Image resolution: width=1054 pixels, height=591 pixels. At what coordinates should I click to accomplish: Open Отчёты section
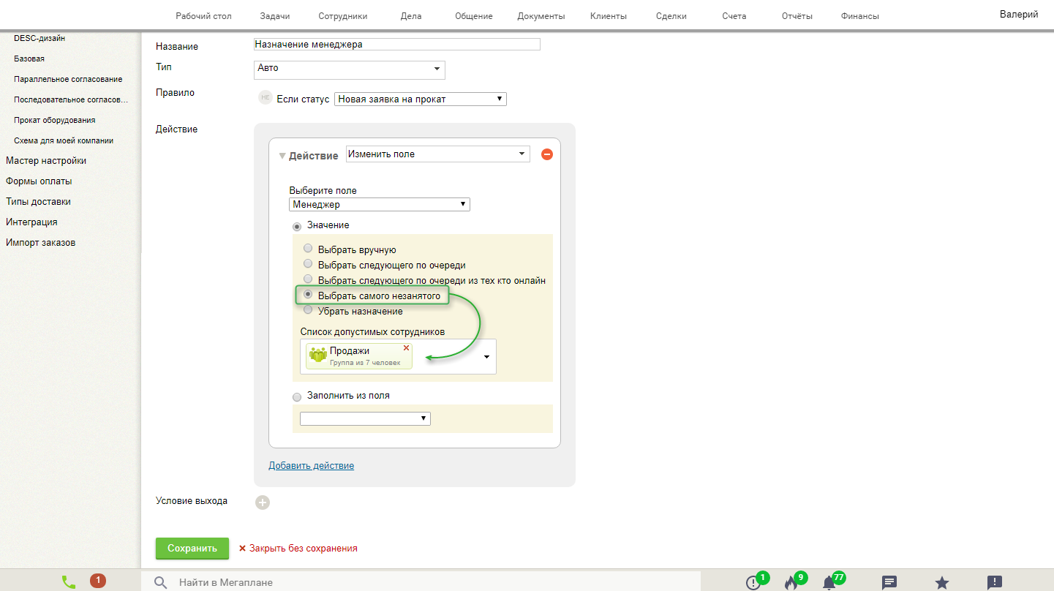797,16
